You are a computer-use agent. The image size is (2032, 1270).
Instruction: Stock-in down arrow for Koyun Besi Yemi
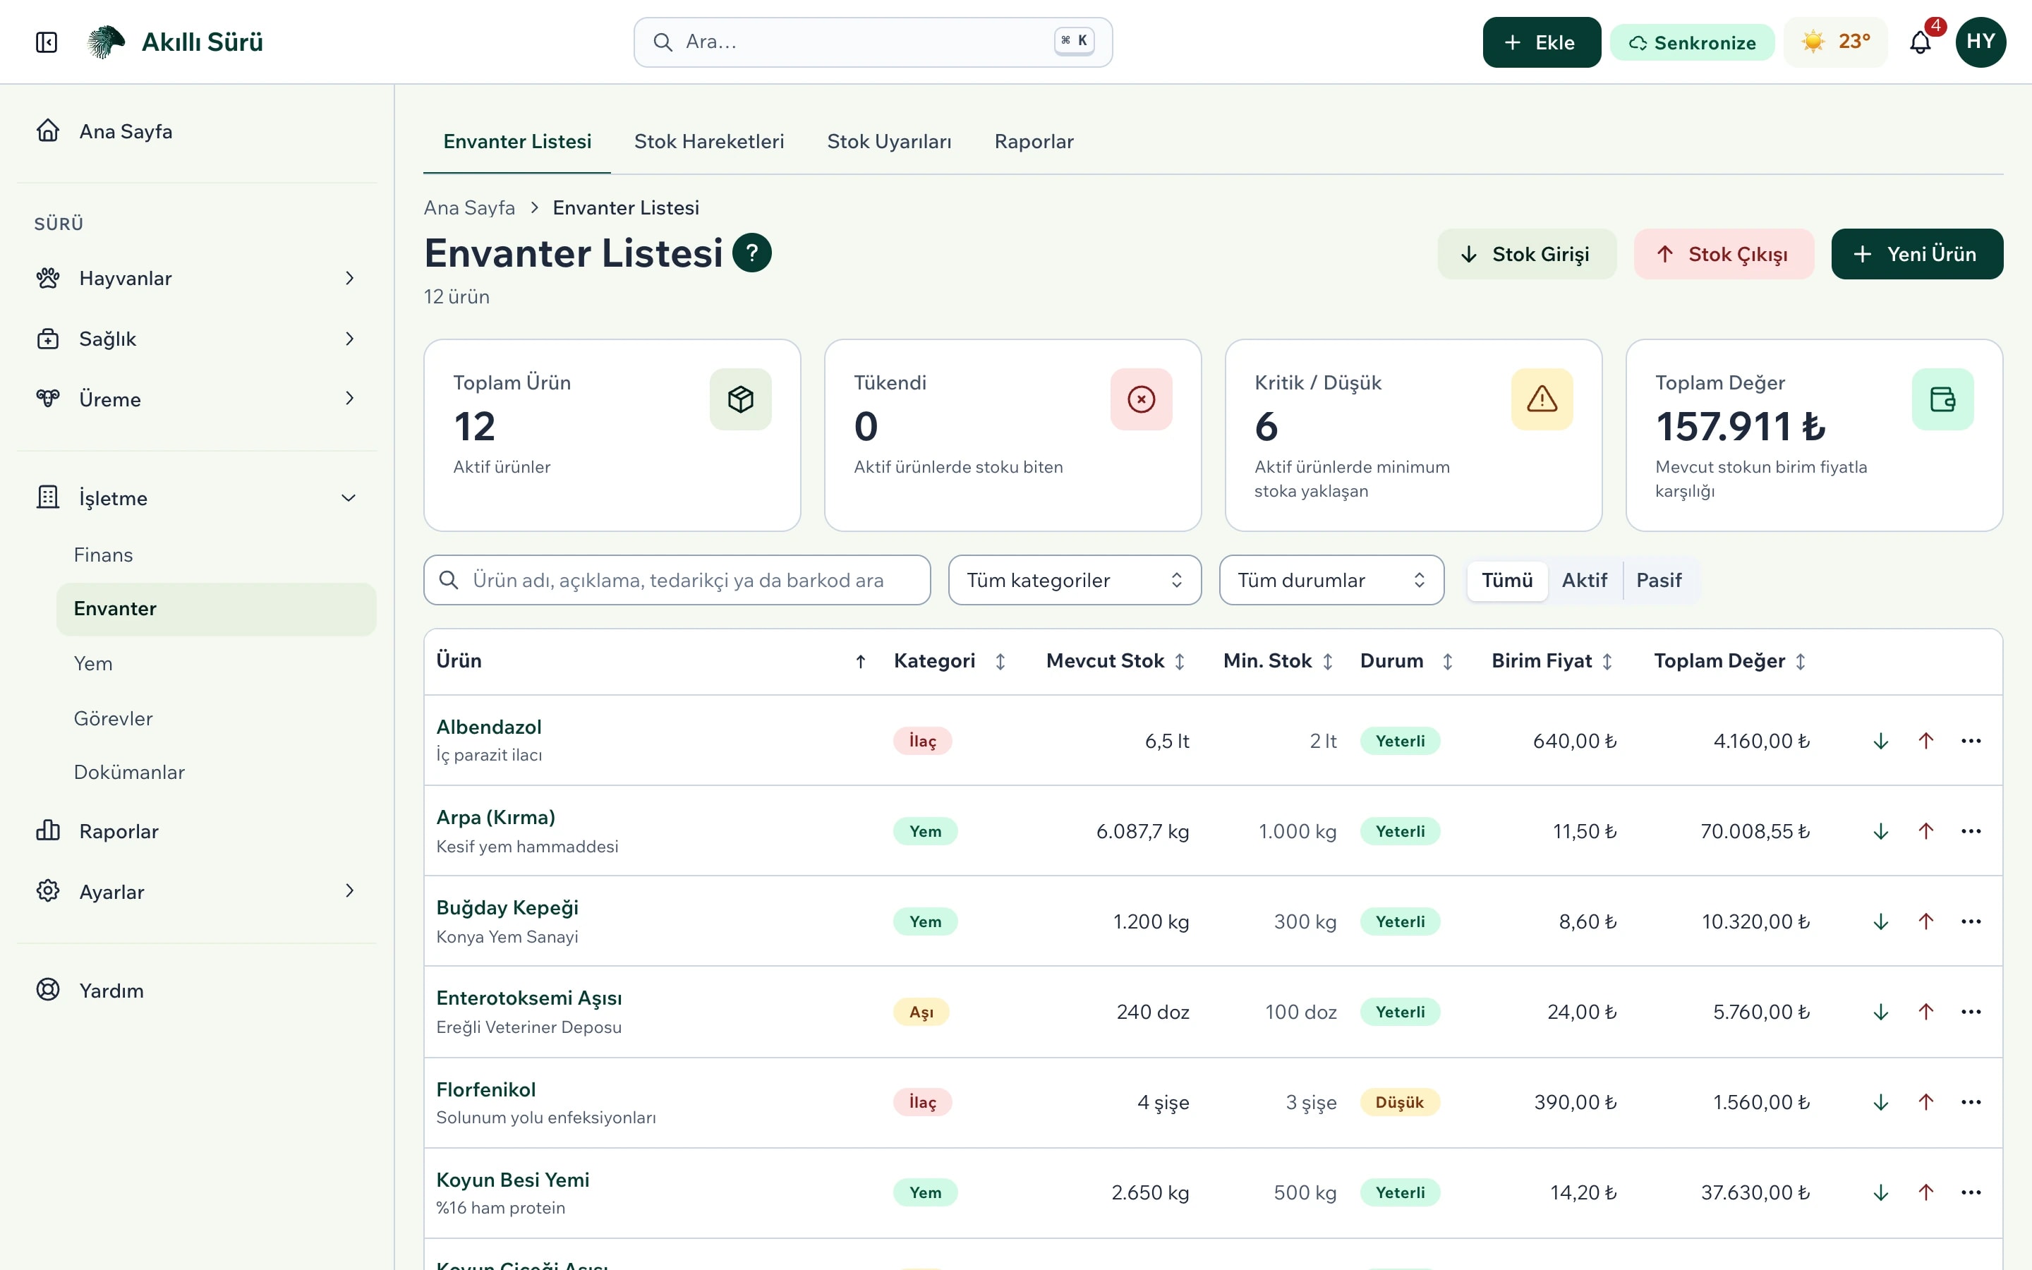[x=1881, y=1192]
